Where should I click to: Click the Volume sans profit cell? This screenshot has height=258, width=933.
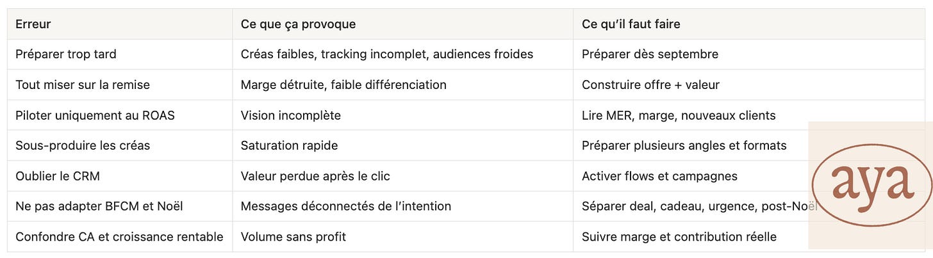click(x=403, y=237)
